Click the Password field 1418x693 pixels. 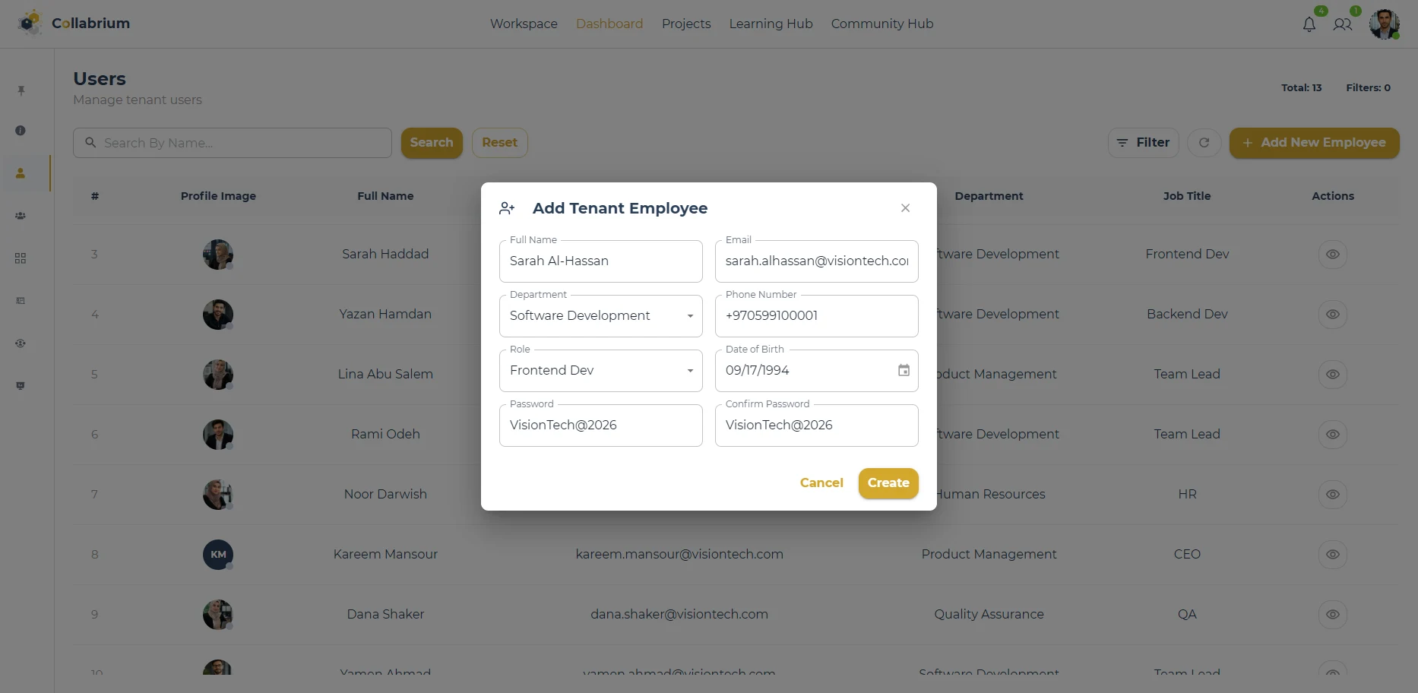(x=600, y=426)
